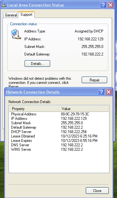Click the 'Network Connection Details:' label
Viewport: 117px width, 198px height.
pos(30,102)
